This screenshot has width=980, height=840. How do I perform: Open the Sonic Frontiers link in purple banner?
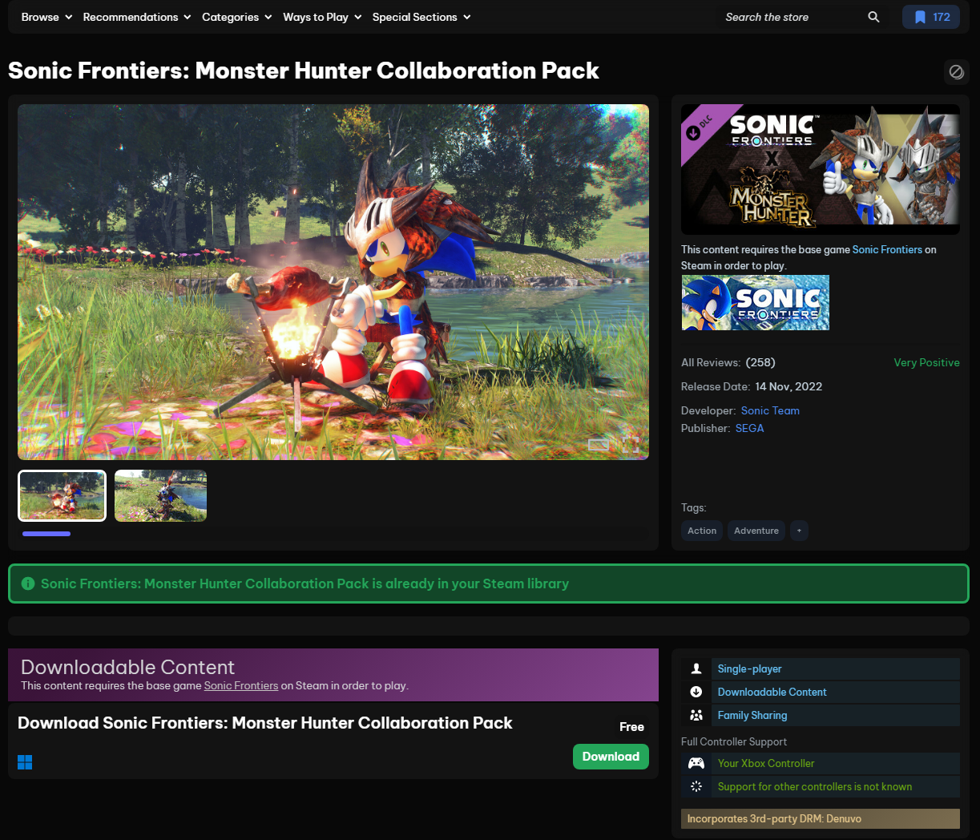pos(241,685)
